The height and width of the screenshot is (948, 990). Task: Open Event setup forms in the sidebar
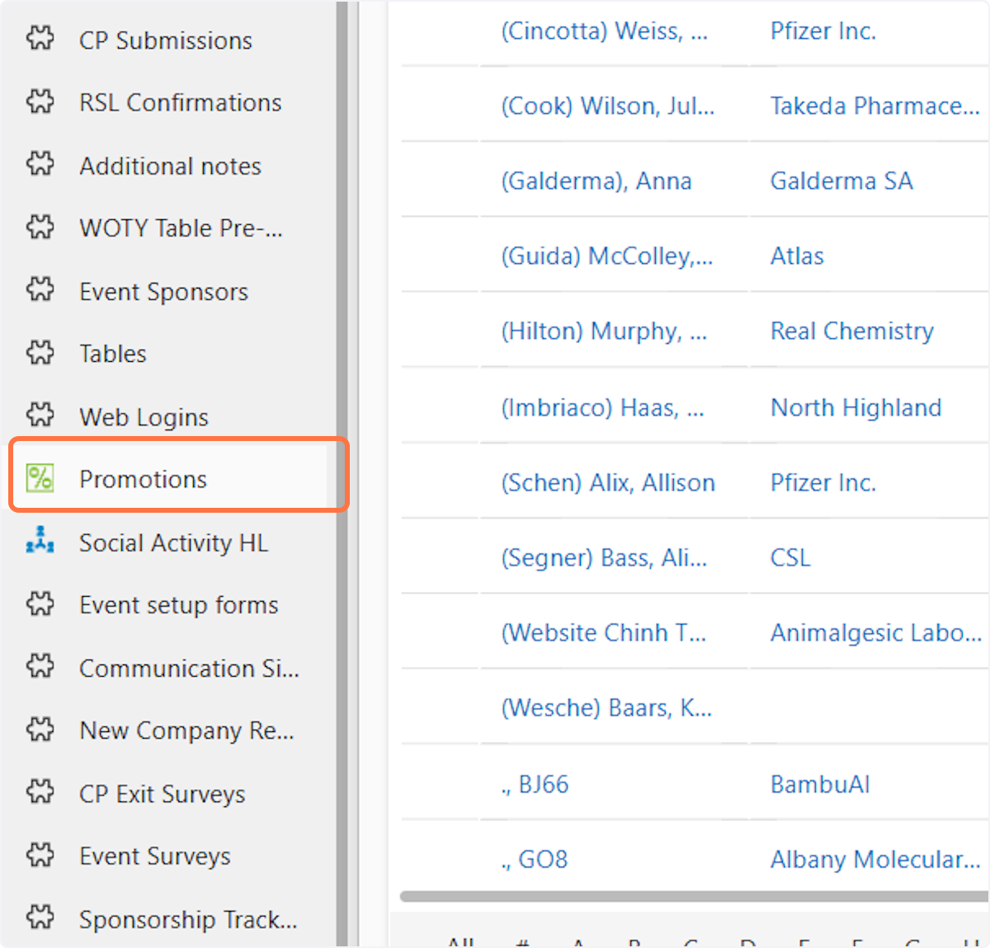click(x=178, y=605)
